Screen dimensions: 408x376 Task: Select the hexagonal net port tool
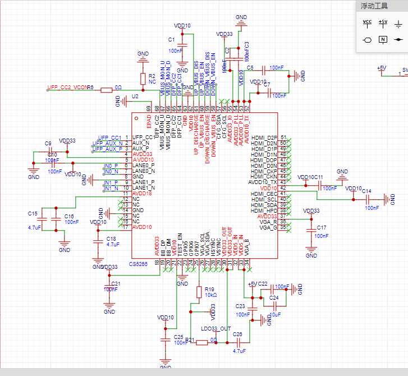tap(367, 40)
